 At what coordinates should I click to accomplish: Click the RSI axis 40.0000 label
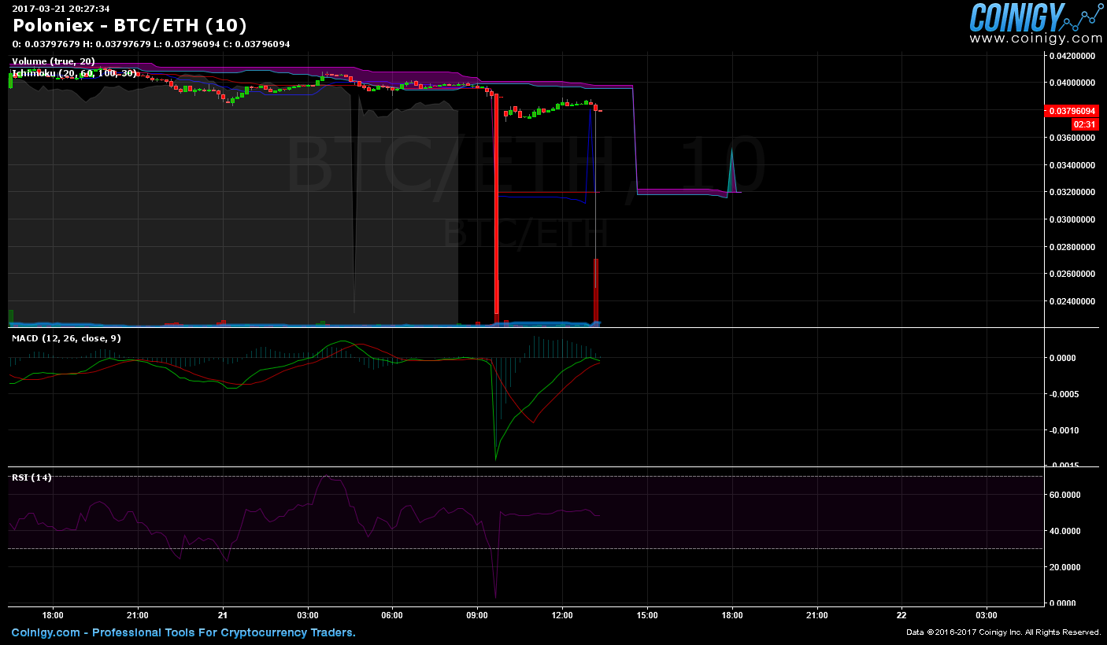tap(1064, 531)
